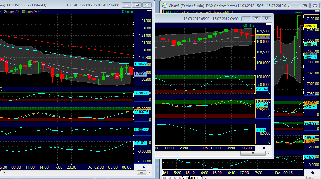This screenshot has width=321, height=179.
Task: Click the next-sheet arrow icon
Action: pos(175,178)
